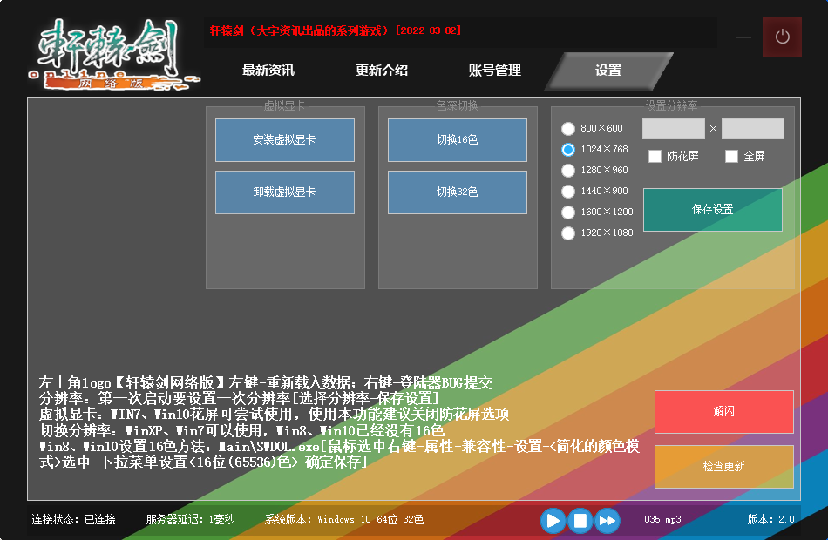Enable the 防花屏 checkbox
This screenshot has height=540, width=828.
click(x=655, y=156)
